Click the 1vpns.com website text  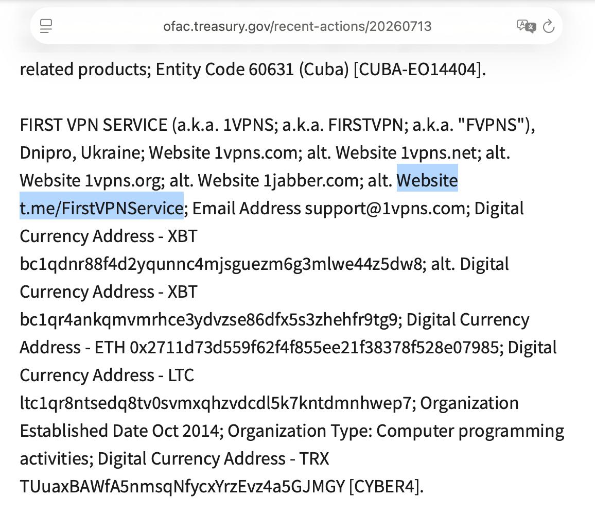pyautogui.click(x=256, y=152)
